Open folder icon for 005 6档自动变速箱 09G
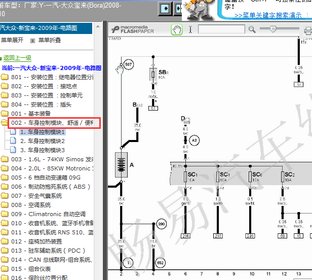Screen dimensions: 312x280 point(5,178)
